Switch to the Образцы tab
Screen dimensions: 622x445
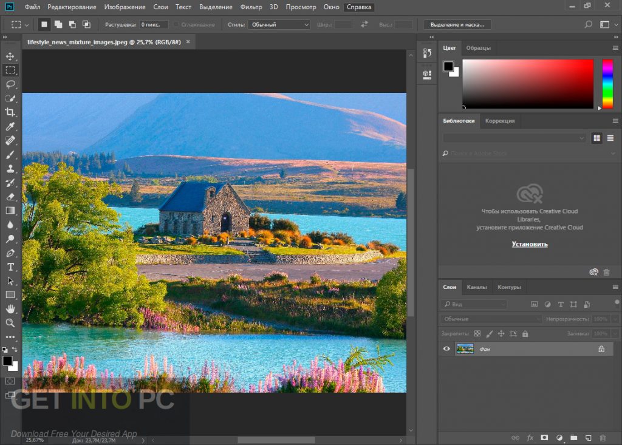pos(479,48)
